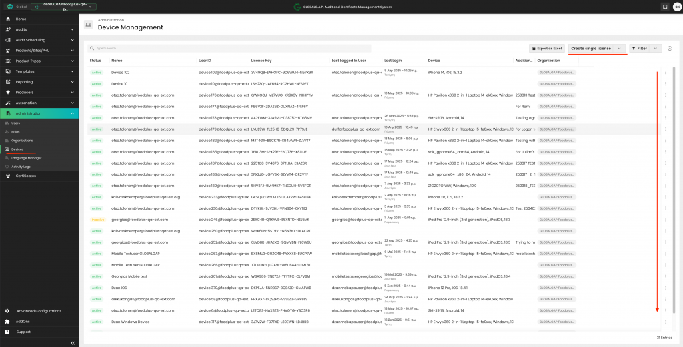Open the Create single license dropdown arrow
Image resolution: width=683 pixels, height=347 pixels.
(x=620, y=48)
